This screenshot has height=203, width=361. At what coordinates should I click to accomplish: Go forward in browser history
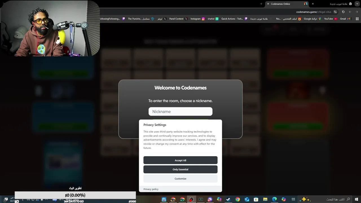coord(350,12)
